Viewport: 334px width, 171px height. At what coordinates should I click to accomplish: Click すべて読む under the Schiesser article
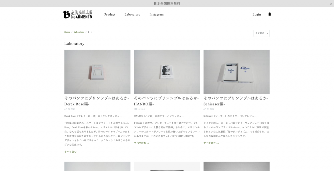point(211,143)
